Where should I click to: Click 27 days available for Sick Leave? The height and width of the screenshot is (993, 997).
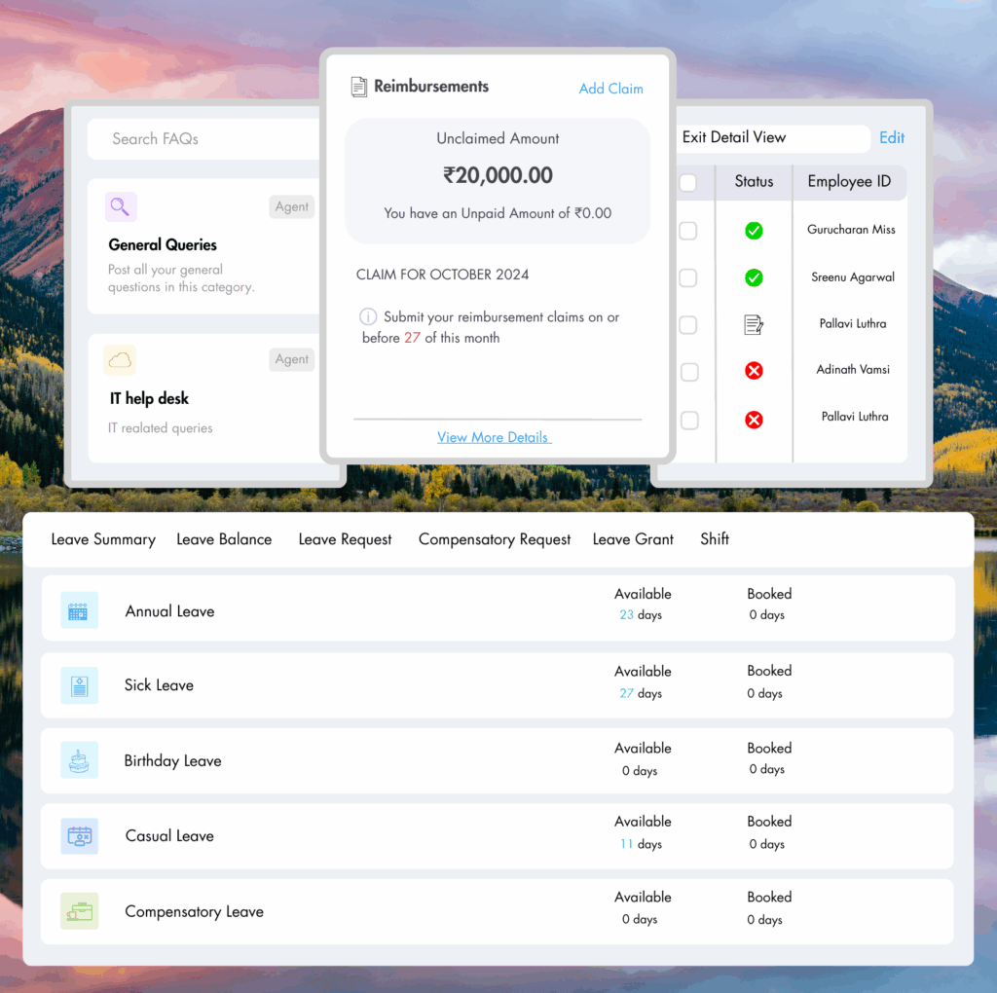coord(641,693)
